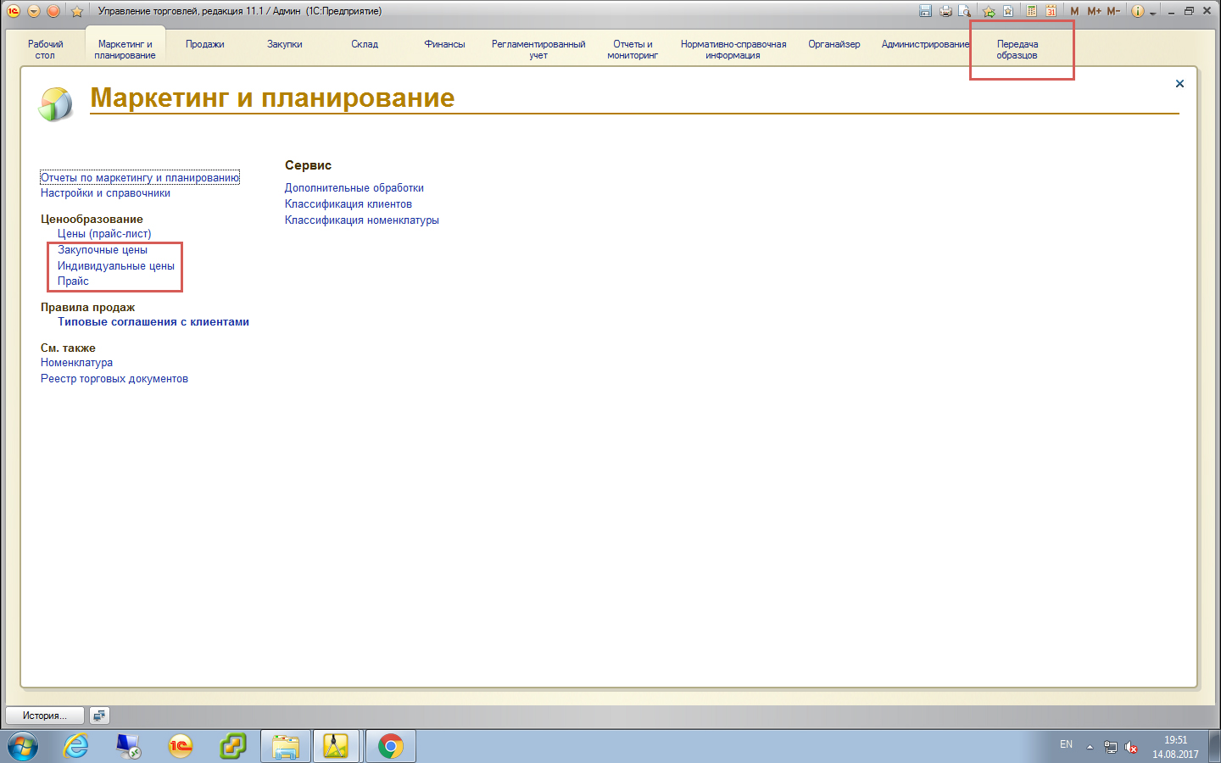Click the orange info icon in toolbar
The height and width of the screenshot is (763, 1221).
[x=1138, y=11]
